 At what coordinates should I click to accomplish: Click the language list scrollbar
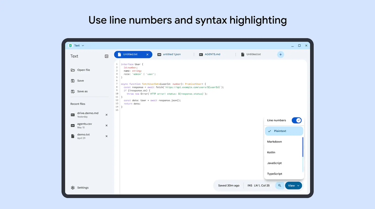303,147
